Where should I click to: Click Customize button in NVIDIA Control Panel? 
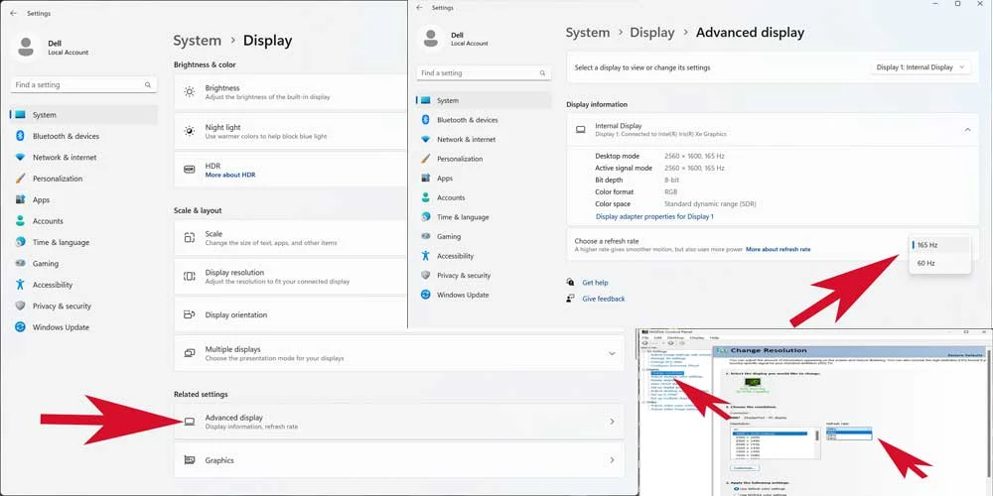click(745, 467)
